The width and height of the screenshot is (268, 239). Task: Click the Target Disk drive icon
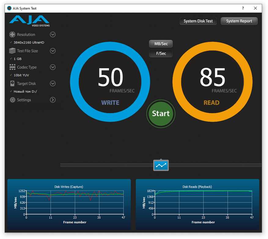pos(12,83)
